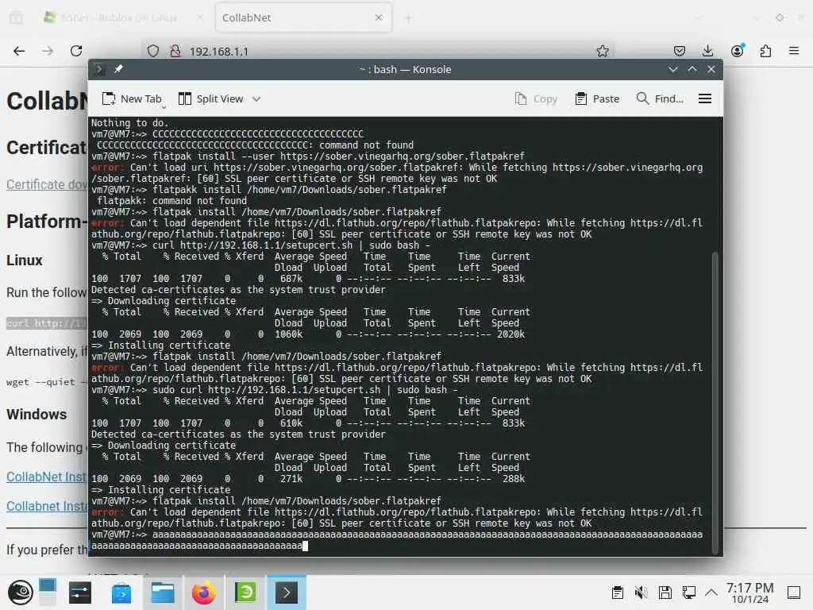Click Paste in the Konsole toolbar

coord(597,98)
